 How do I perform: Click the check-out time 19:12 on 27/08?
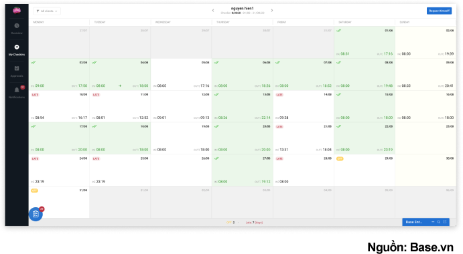(x=266, y=182)
